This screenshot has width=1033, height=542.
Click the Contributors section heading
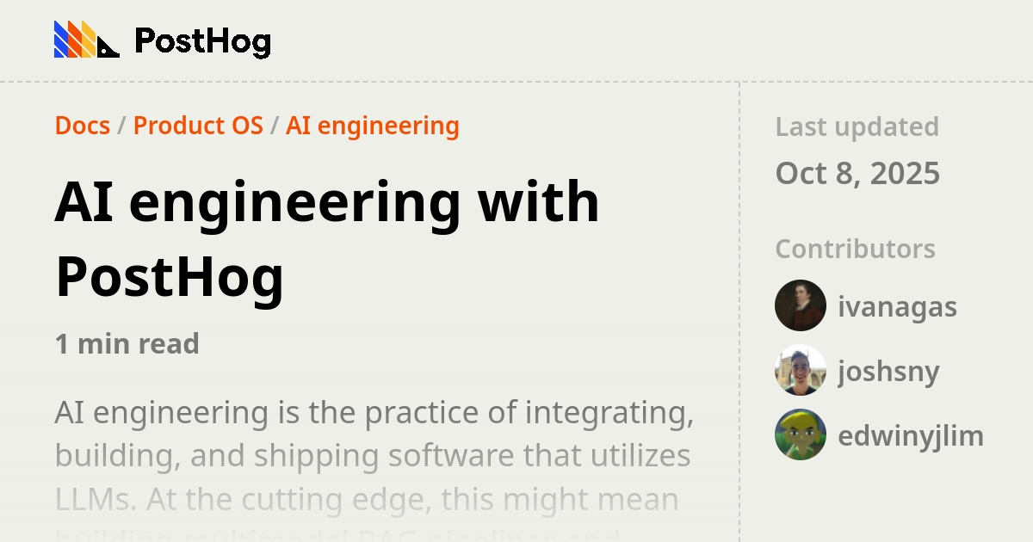[x=855, y=249]
